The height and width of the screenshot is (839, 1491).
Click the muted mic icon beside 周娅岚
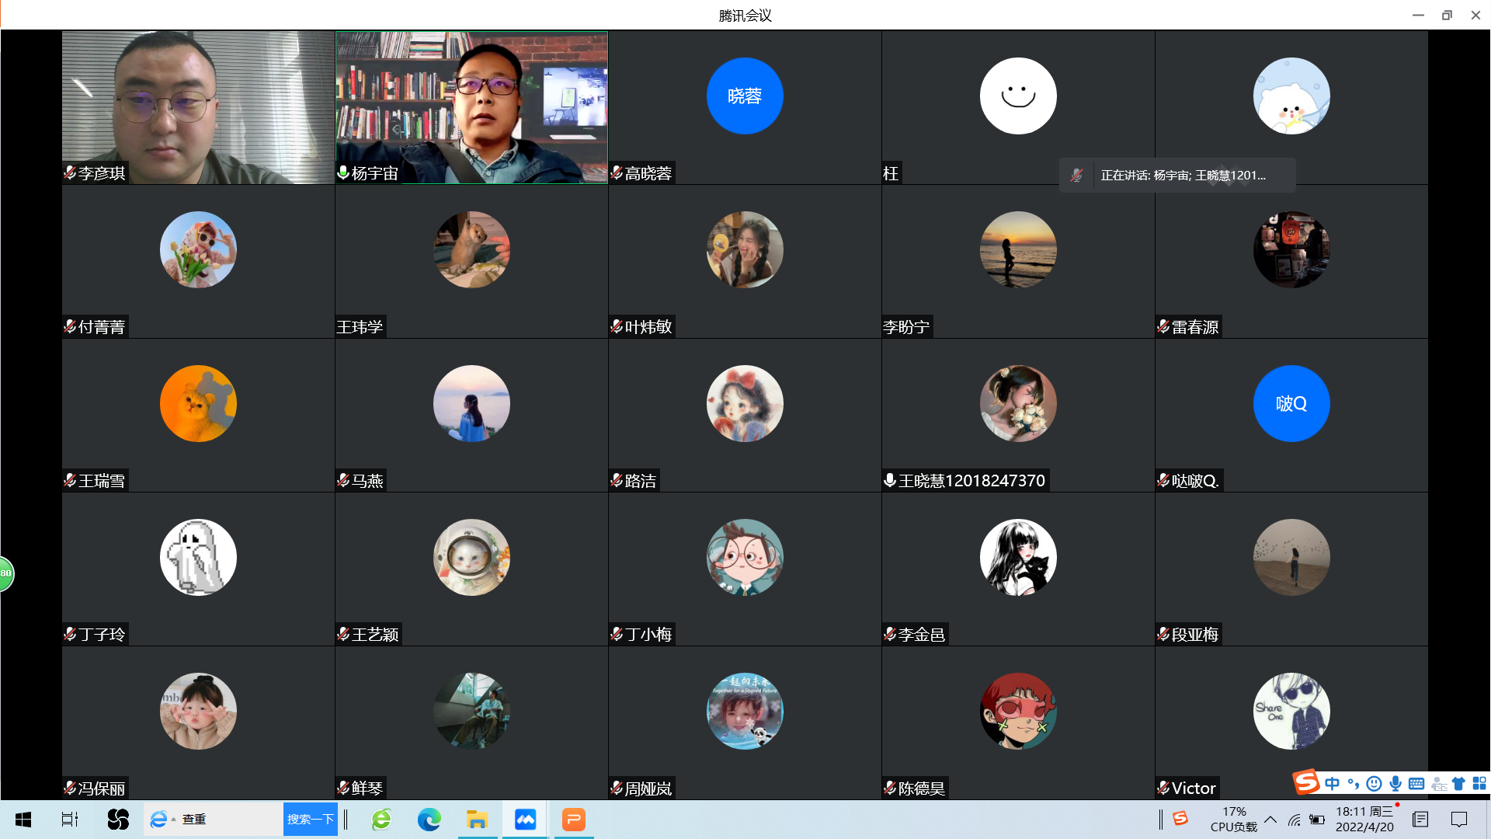[x=617, y=789]
